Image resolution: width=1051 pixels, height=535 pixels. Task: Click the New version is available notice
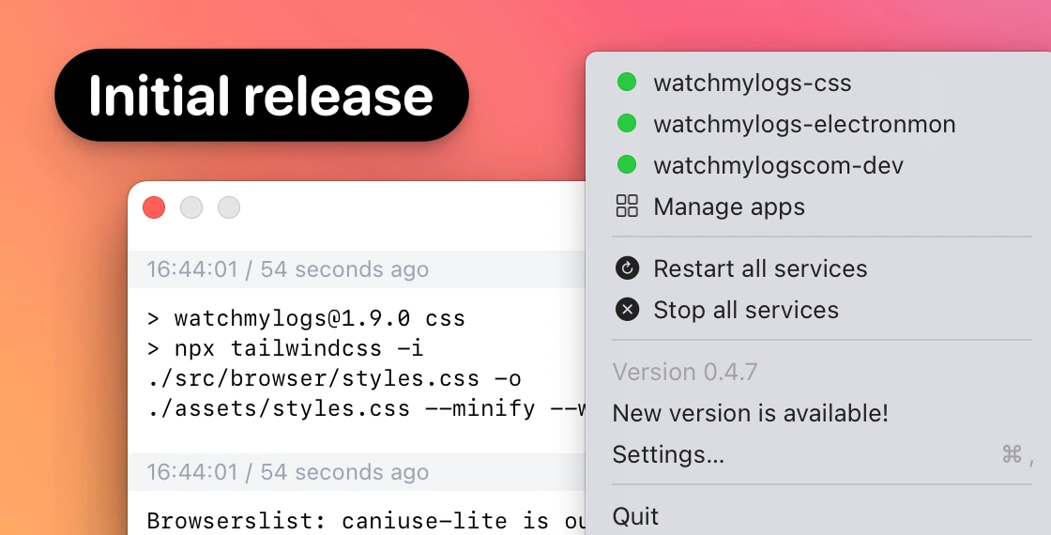(750, 413)
